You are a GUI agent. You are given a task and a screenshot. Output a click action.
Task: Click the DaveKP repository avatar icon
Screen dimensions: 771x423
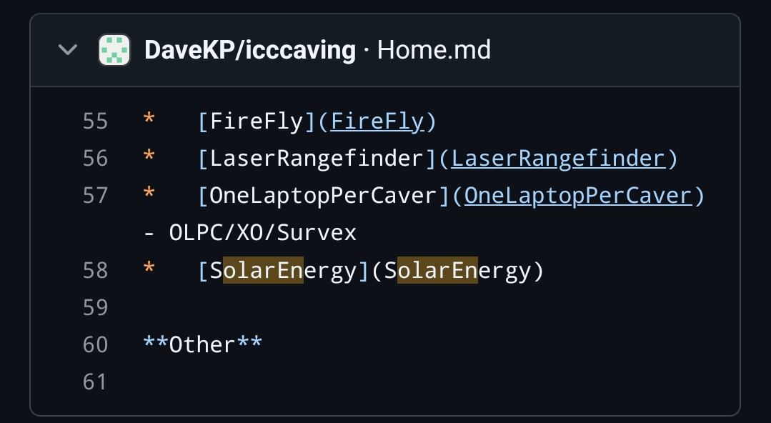pos(114,51)
